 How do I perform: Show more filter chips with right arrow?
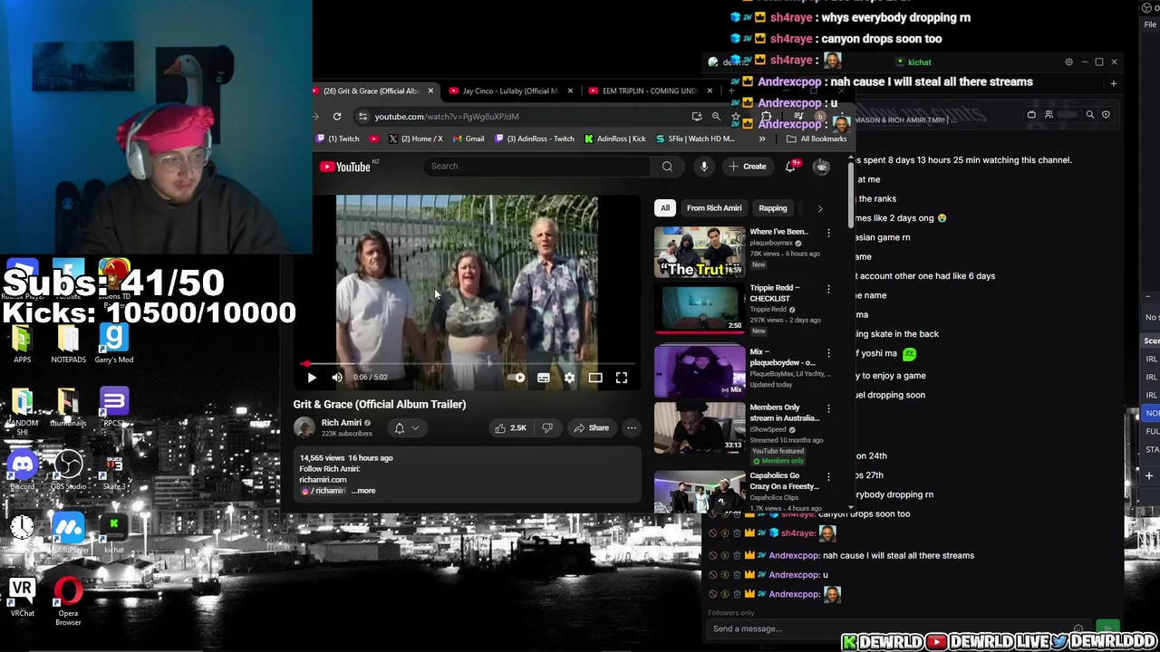click(820, 208)
